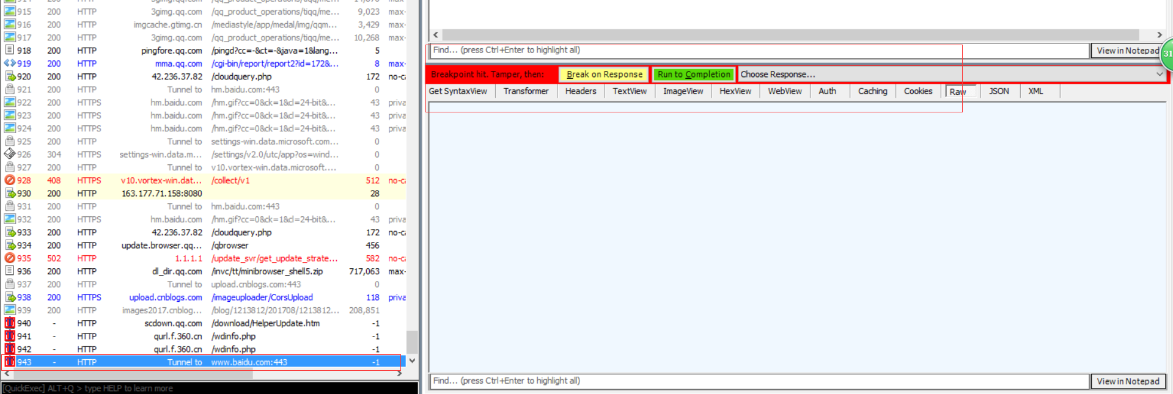Image resolution: width=1173 pixels, height=394 pixels.
Task: Click the session list scroll down arrow
Action: pos(412,361)
